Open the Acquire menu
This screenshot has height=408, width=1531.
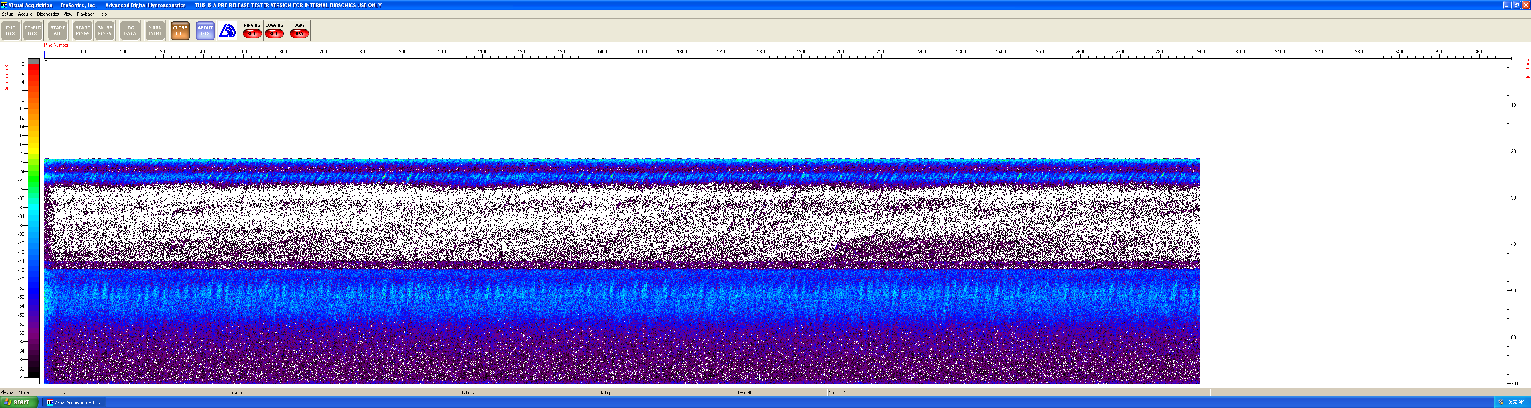point(25,14)
